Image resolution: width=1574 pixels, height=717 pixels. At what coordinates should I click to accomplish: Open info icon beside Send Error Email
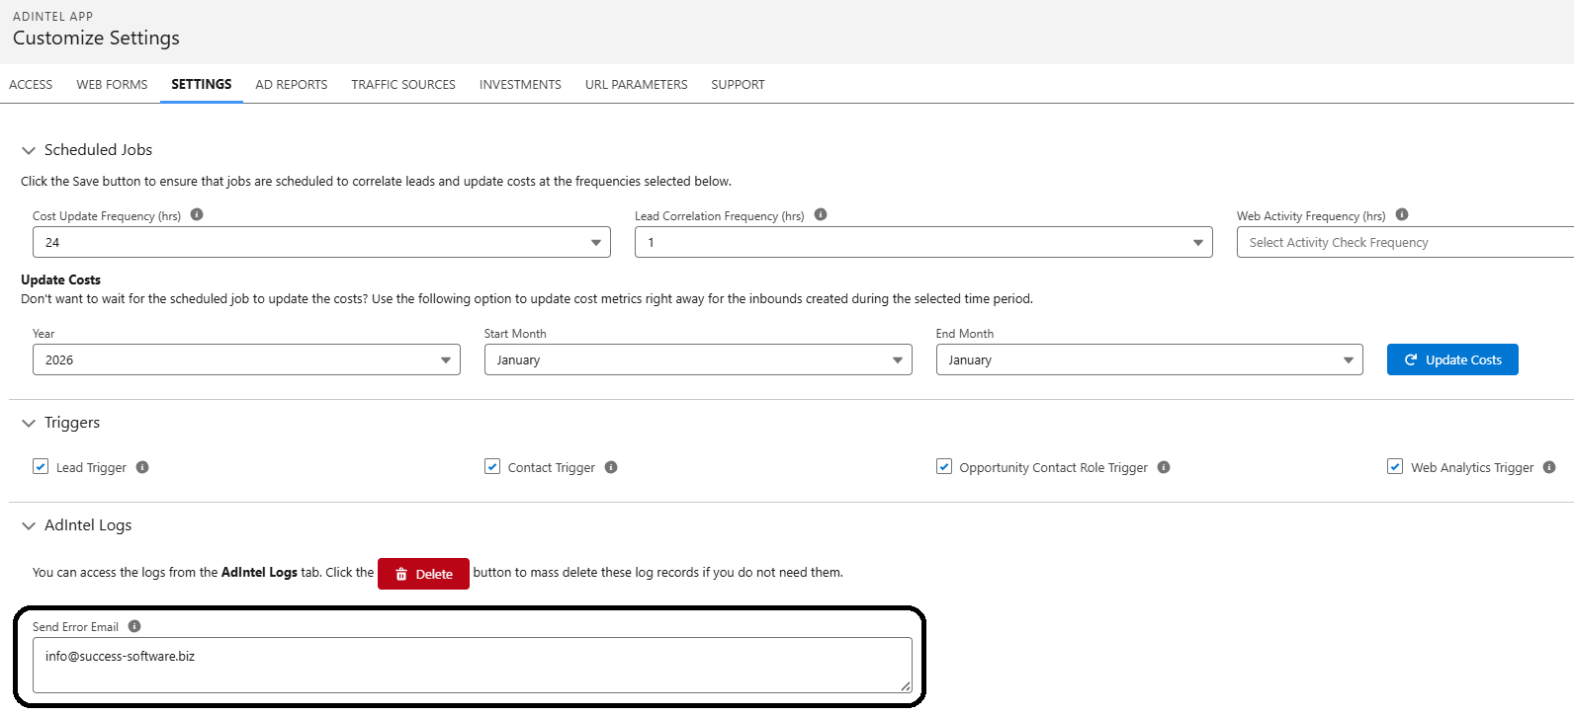pos(134,626)
